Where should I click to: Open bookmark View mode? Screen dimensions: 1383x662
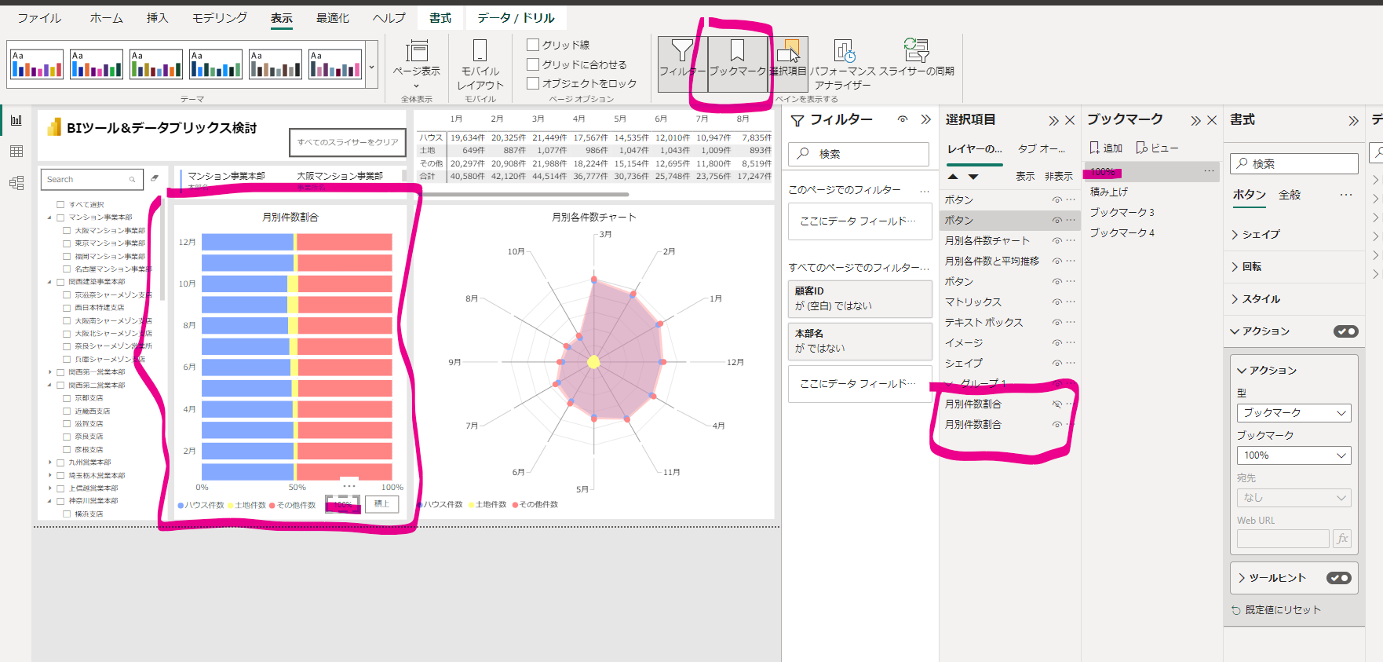pyautogui.click(x=1157, y=148)
